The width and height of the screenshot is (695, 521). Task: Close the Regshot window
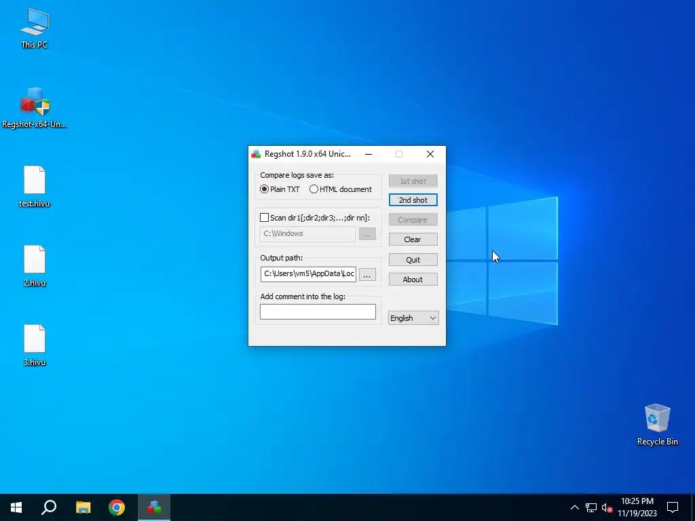coord(430,154)
